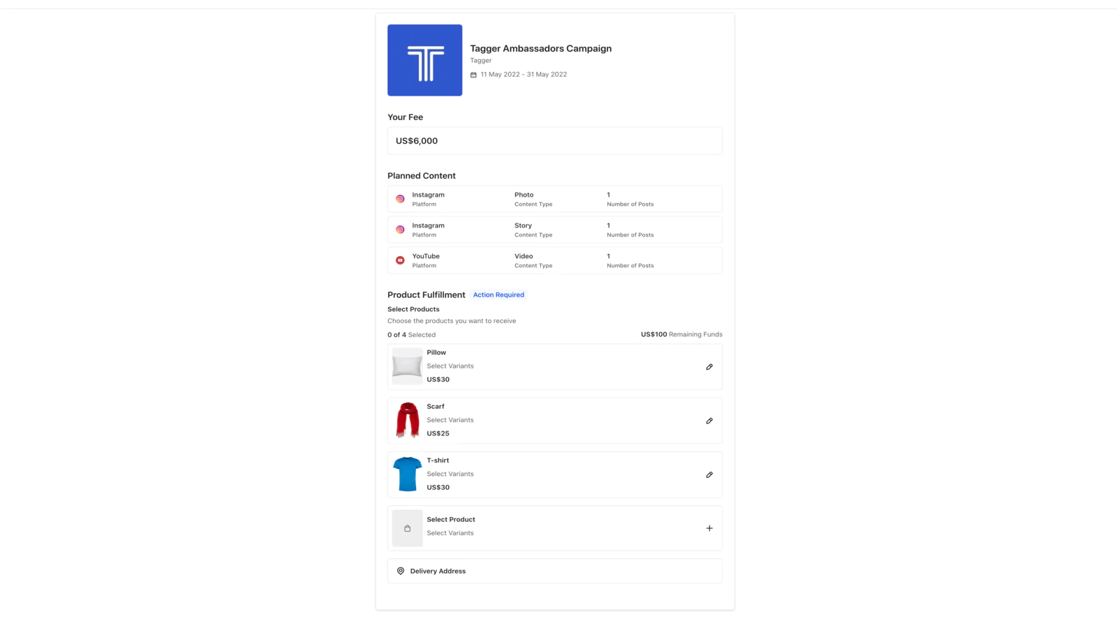Viewport: 1117px width, 628px height.
Task: Click the 'Photo' content type cell
Action: [533, 199]
